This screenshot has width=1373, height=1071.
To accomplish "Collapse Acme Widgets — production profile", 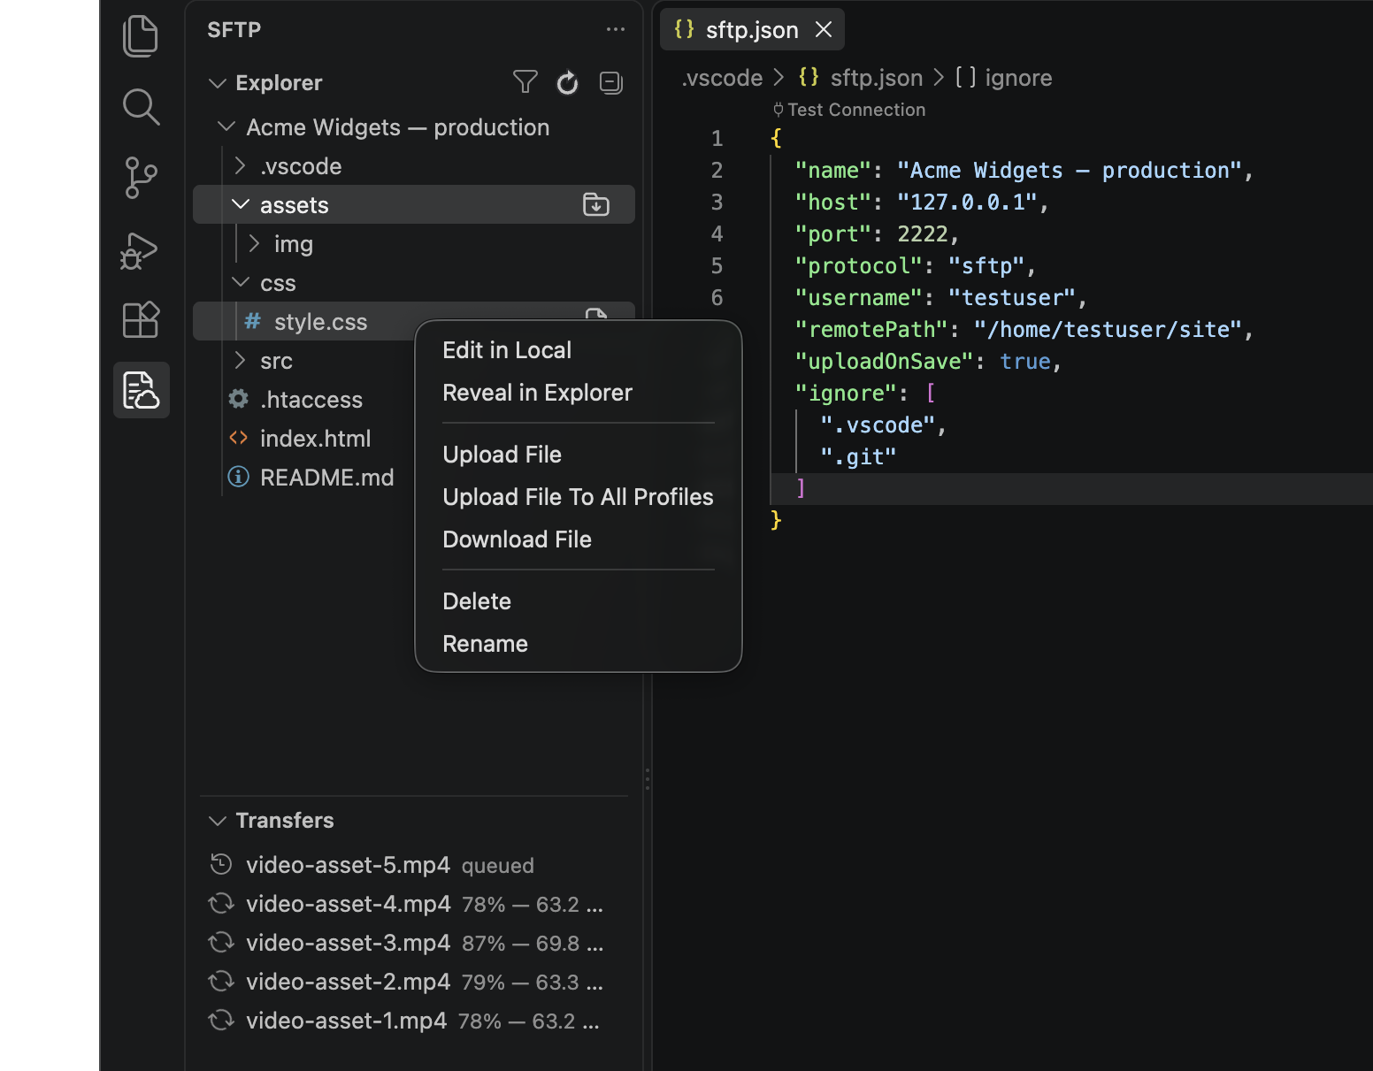I will [x=226, y=127].
